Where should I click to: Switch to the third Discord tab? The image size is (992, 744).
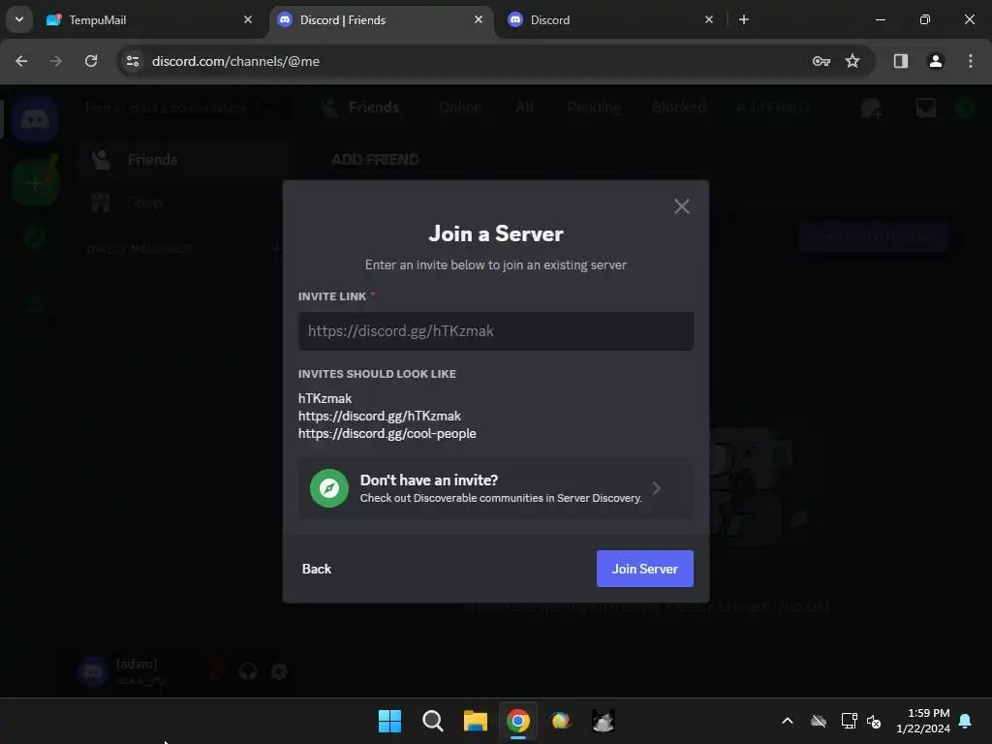(x=610, y=19)
